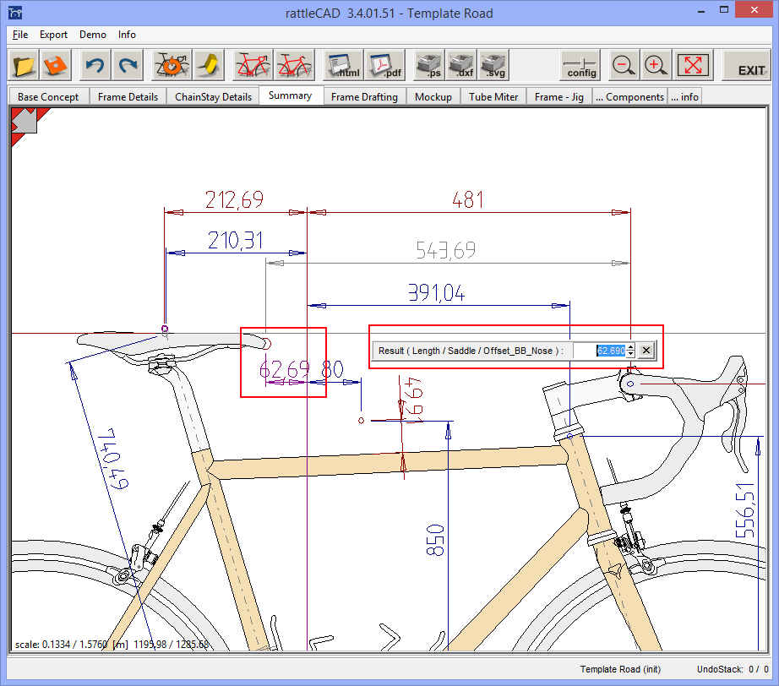This screenshot has width=779, height=686.
Task: Click the second red bicycle template icon
Action: click(x=294, y=65)
